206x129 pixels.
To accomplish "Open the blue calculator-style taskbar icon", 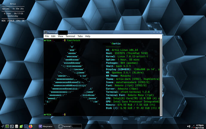I will [x=26, y=126].
